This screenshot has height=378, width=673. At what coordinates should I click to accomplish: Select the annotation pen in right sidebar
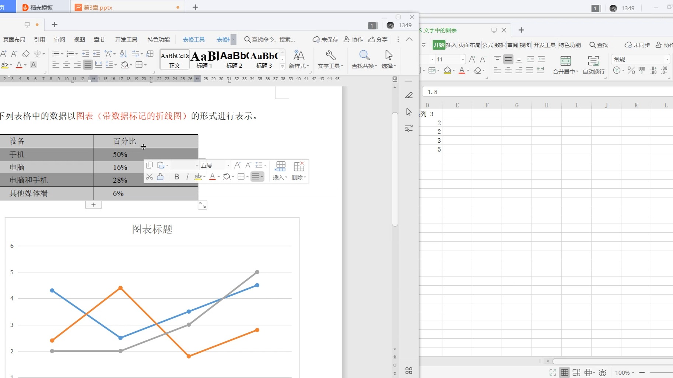[x=409, y=95]
